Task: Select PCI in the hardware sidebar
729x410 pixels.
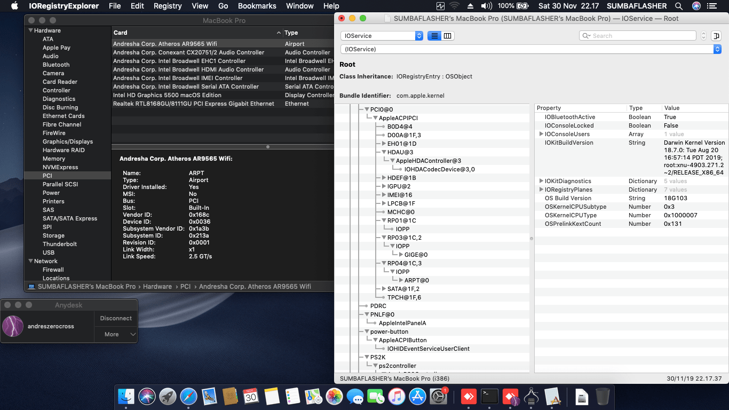Action: (48, 176)
